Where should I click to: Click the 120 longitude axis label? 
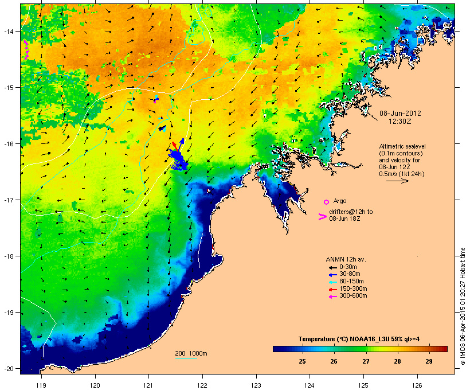tap(95, 385)
